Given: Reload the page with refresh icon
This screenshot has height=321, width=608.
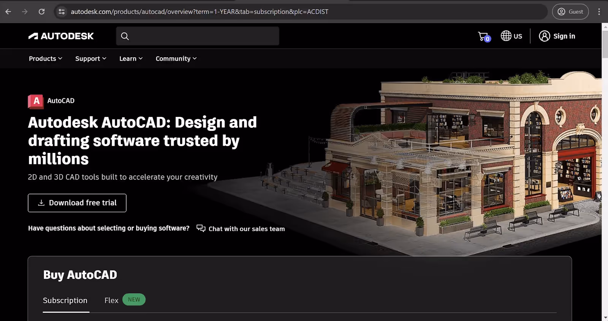Looking at the screenshot, I should (x=42, y=12).
